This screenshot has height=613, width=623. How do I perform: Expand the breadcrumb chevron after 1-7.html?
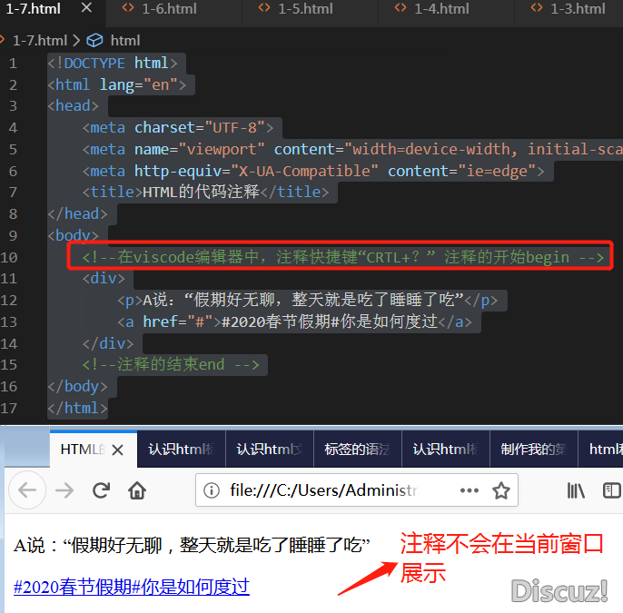[x=76, y=41]
